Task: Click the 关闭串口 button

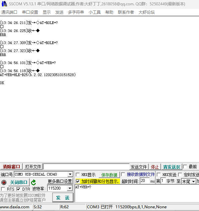Action: 19,183
